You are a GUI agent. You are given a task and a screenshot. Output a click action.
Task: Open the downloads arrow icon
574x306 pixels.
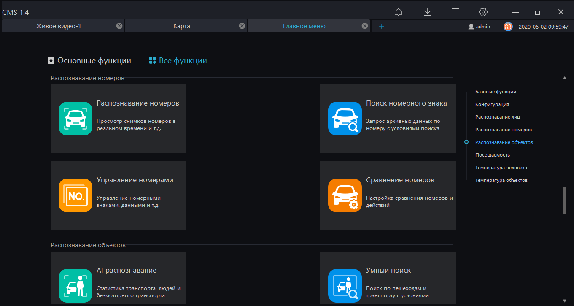pyautogui.click(x=428, y=12)
